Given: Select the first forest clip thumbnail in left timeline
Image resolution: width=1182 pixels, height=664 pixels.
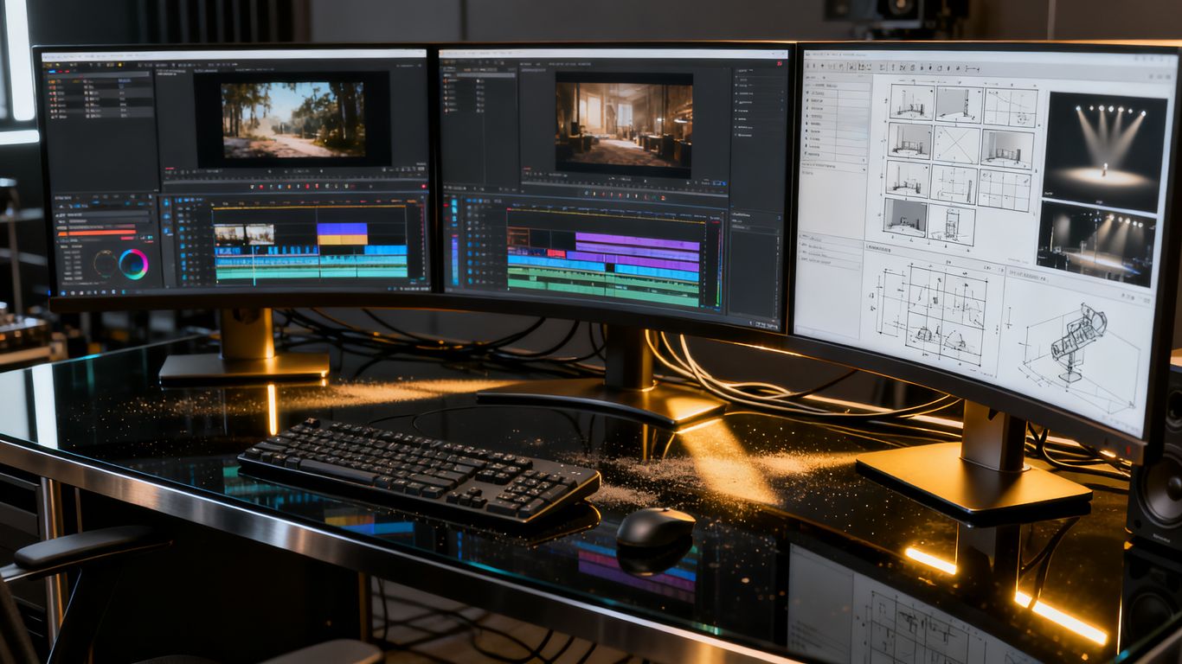Looking at the screenshot, I should [x=228, y=234].
